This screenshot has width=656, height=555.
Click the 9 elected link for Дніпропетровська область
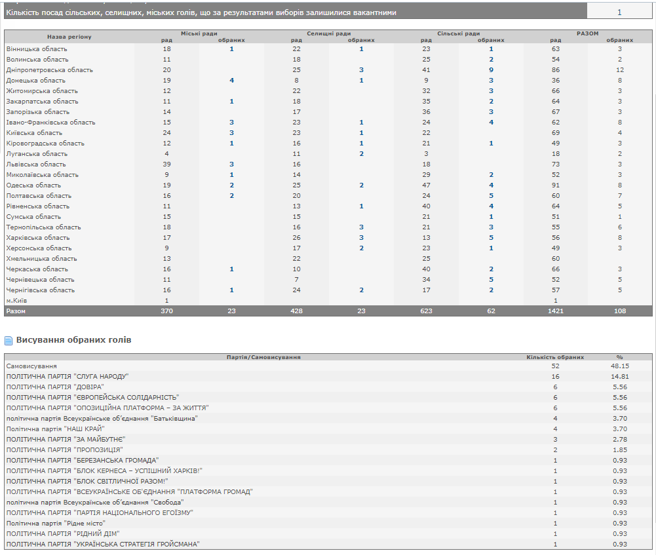point(491,70)
